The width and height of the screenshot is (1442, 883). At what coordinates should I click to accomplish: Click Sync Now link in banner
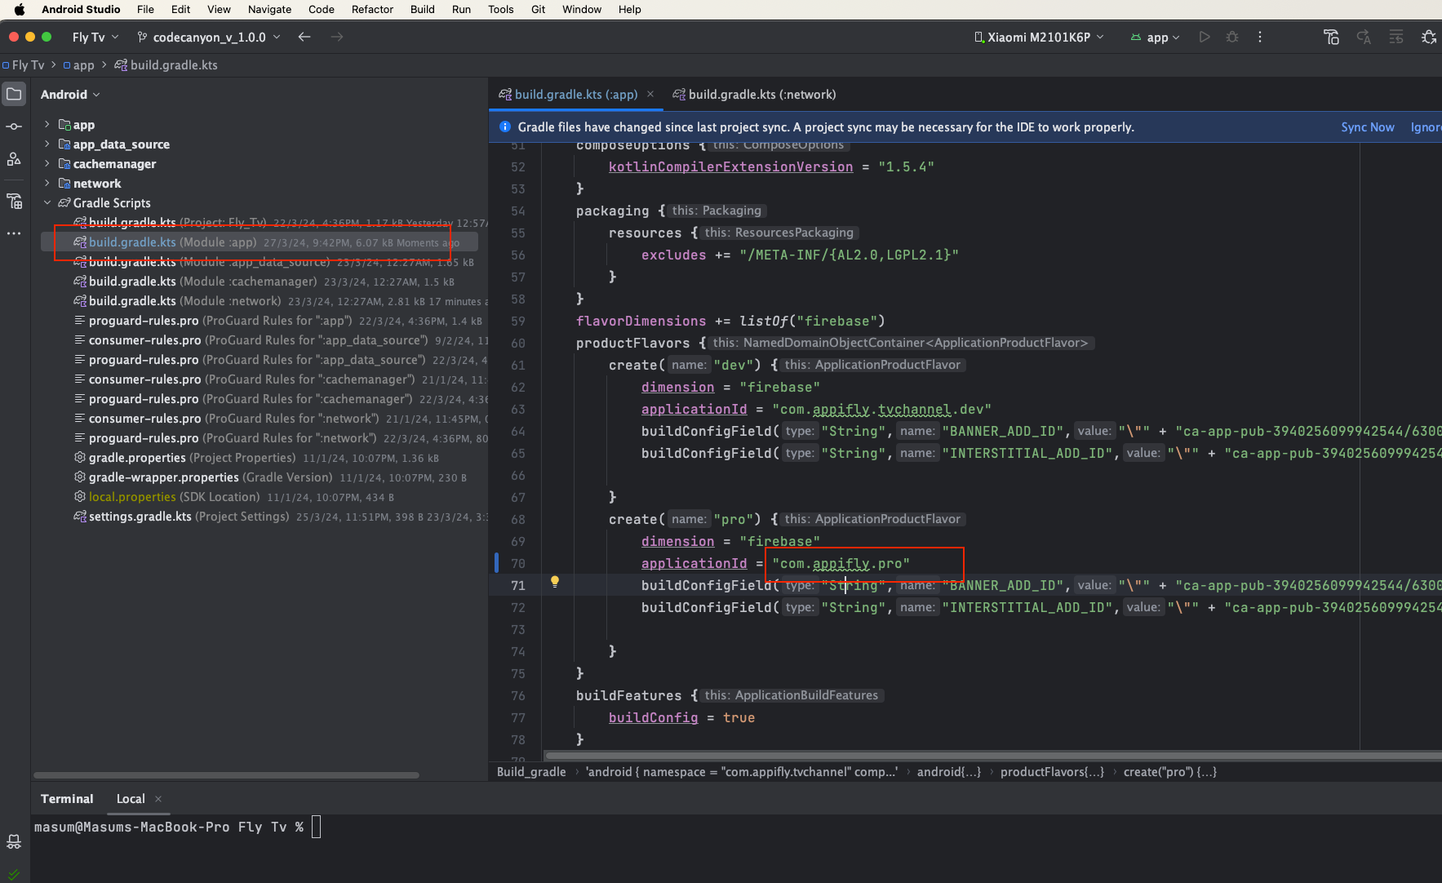[x=1367, y=127]
